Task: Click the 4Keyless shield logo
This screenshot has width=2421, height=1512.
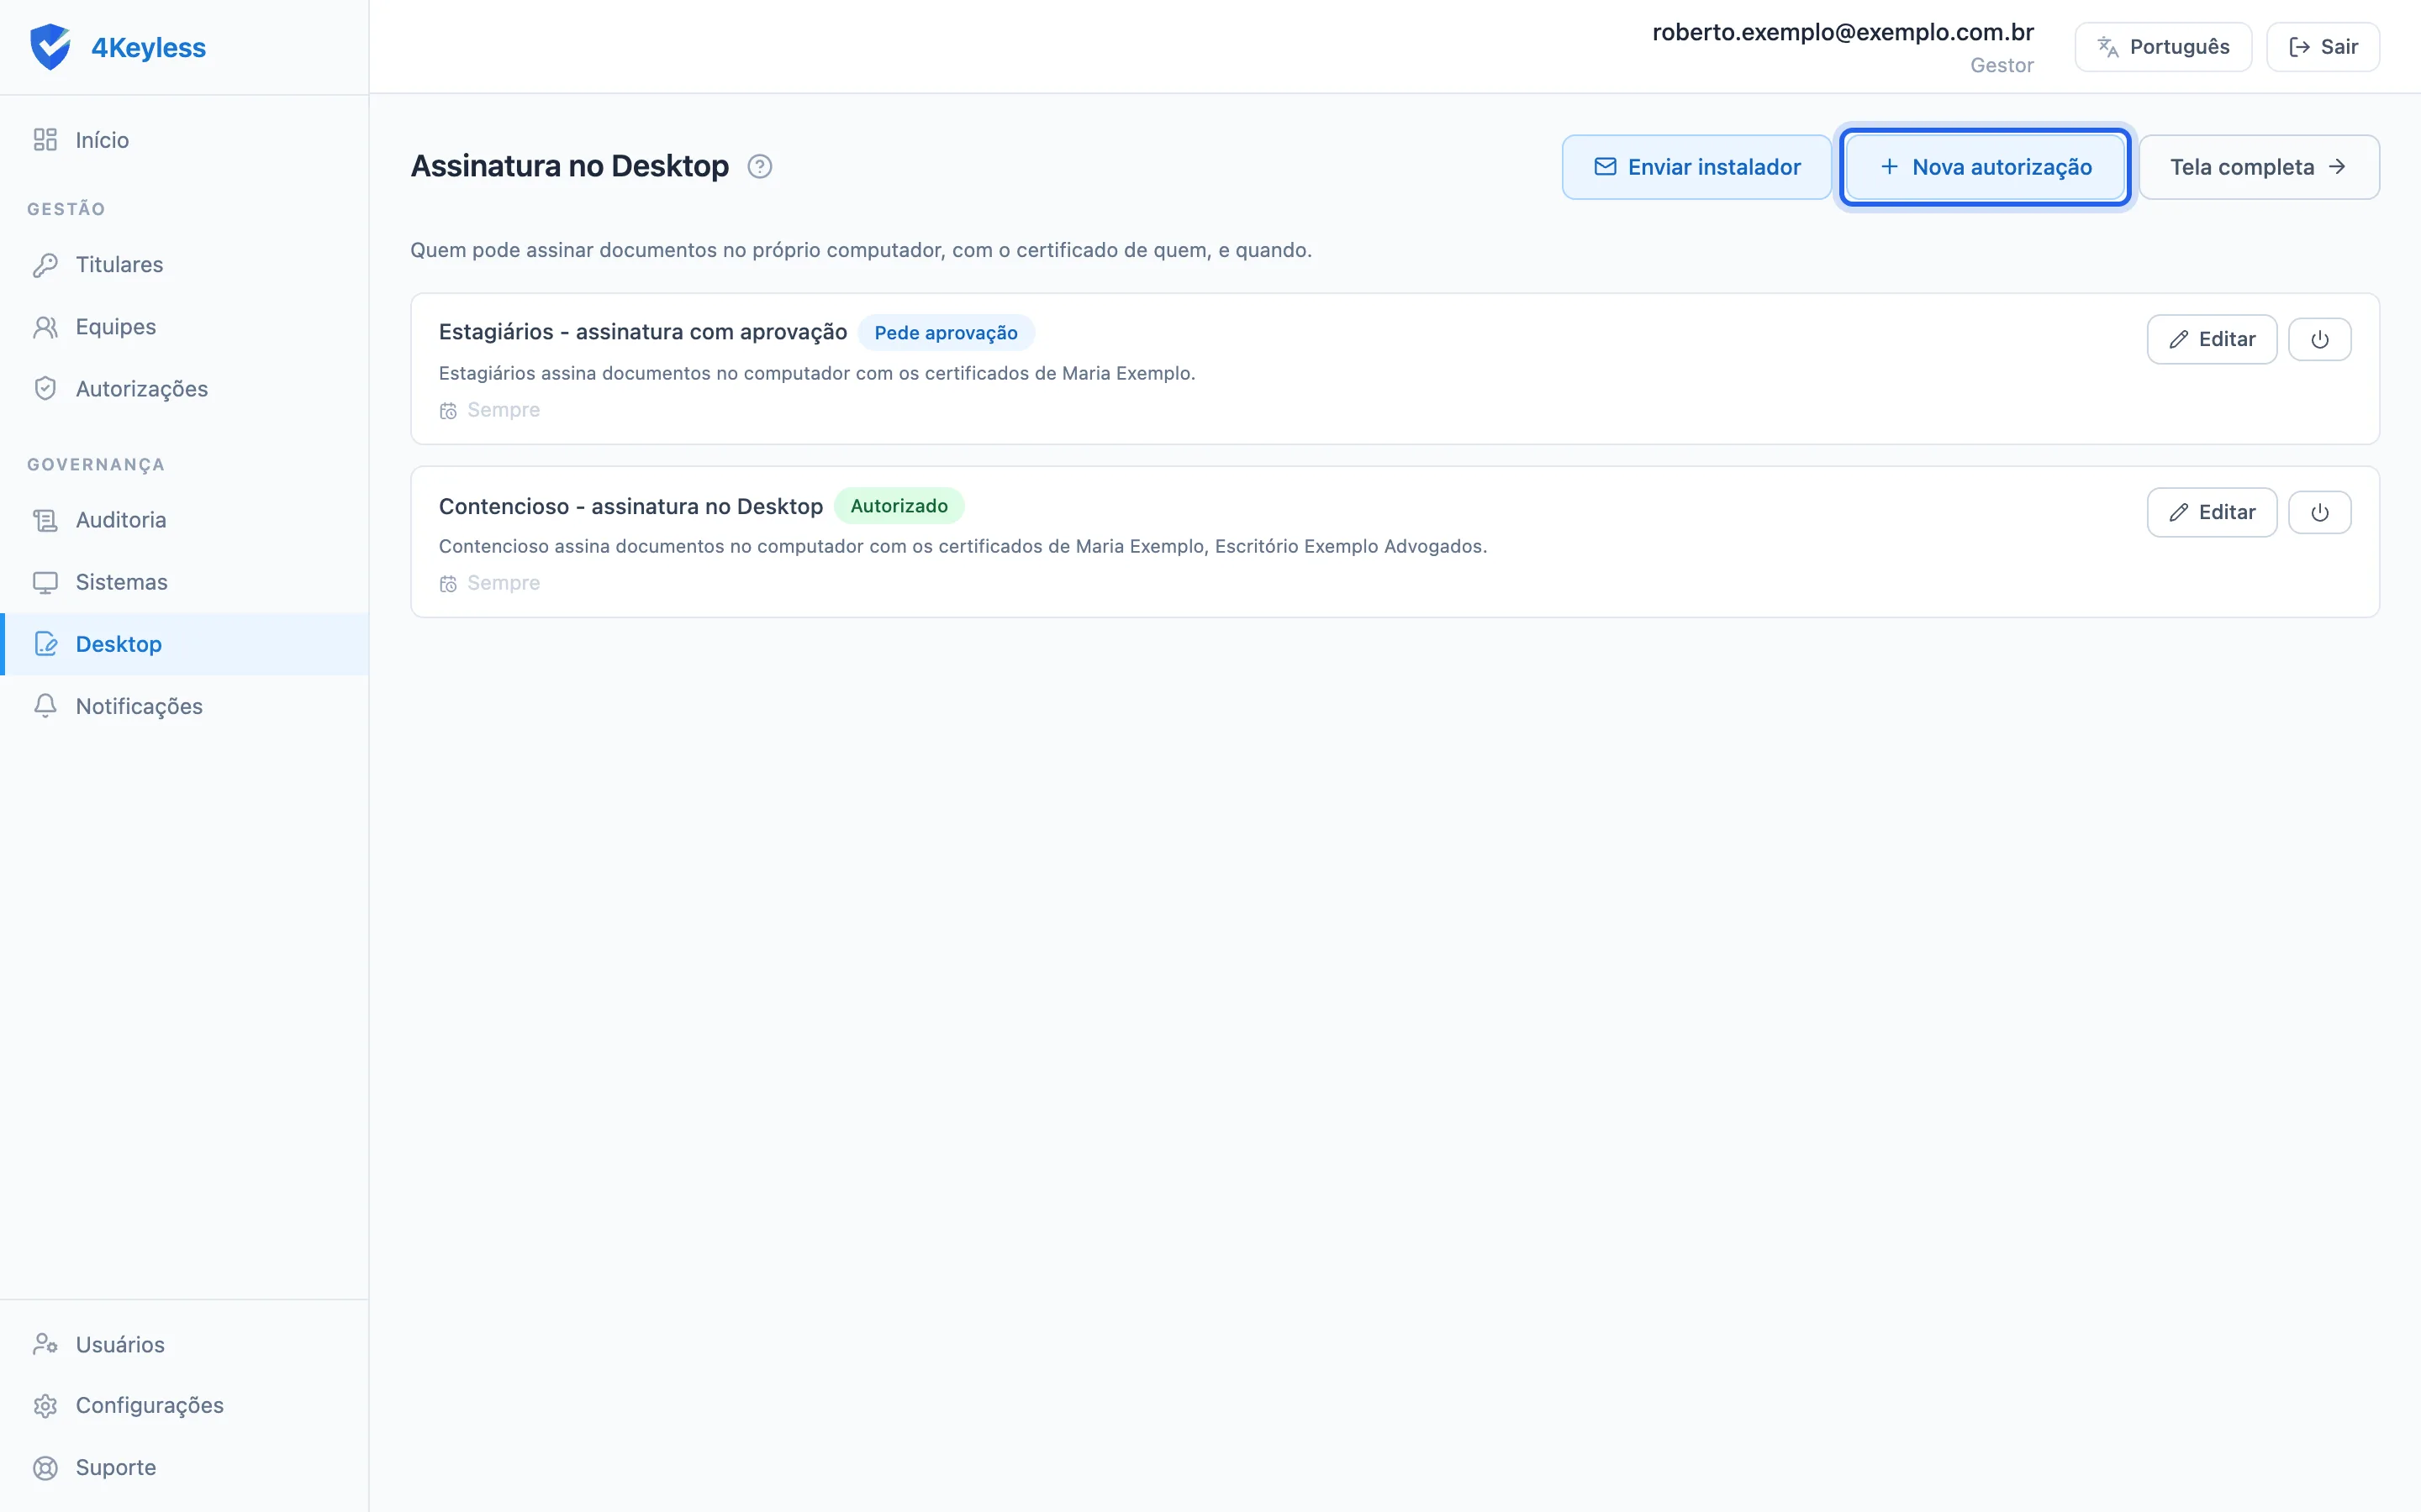Action: tap(50, 47)
